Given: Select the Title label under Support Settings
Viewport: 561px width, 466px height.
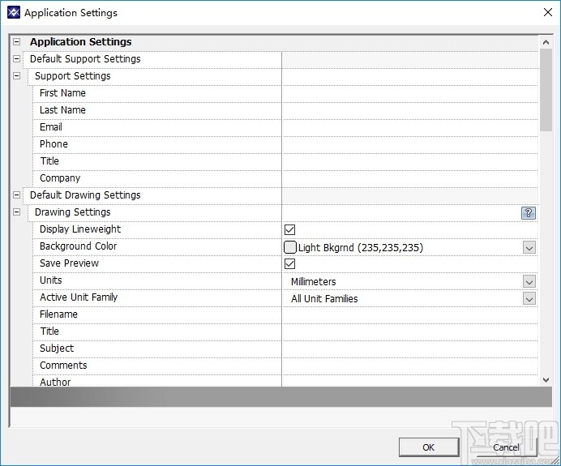Looking at the screenshot, I should click(49, 161).
